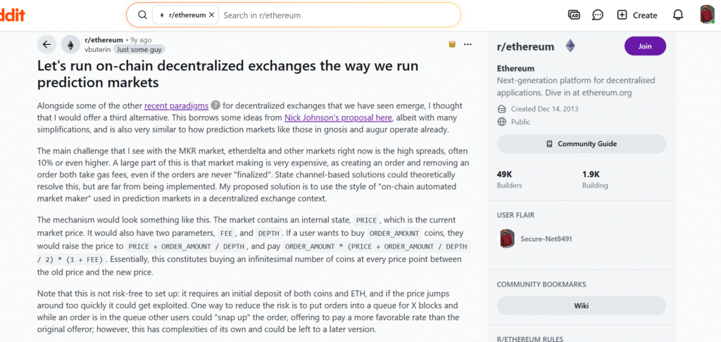The height and width of the screenshot is (342, 721).
Task: Join the r/ethereum community
Action: pos(644,46)
